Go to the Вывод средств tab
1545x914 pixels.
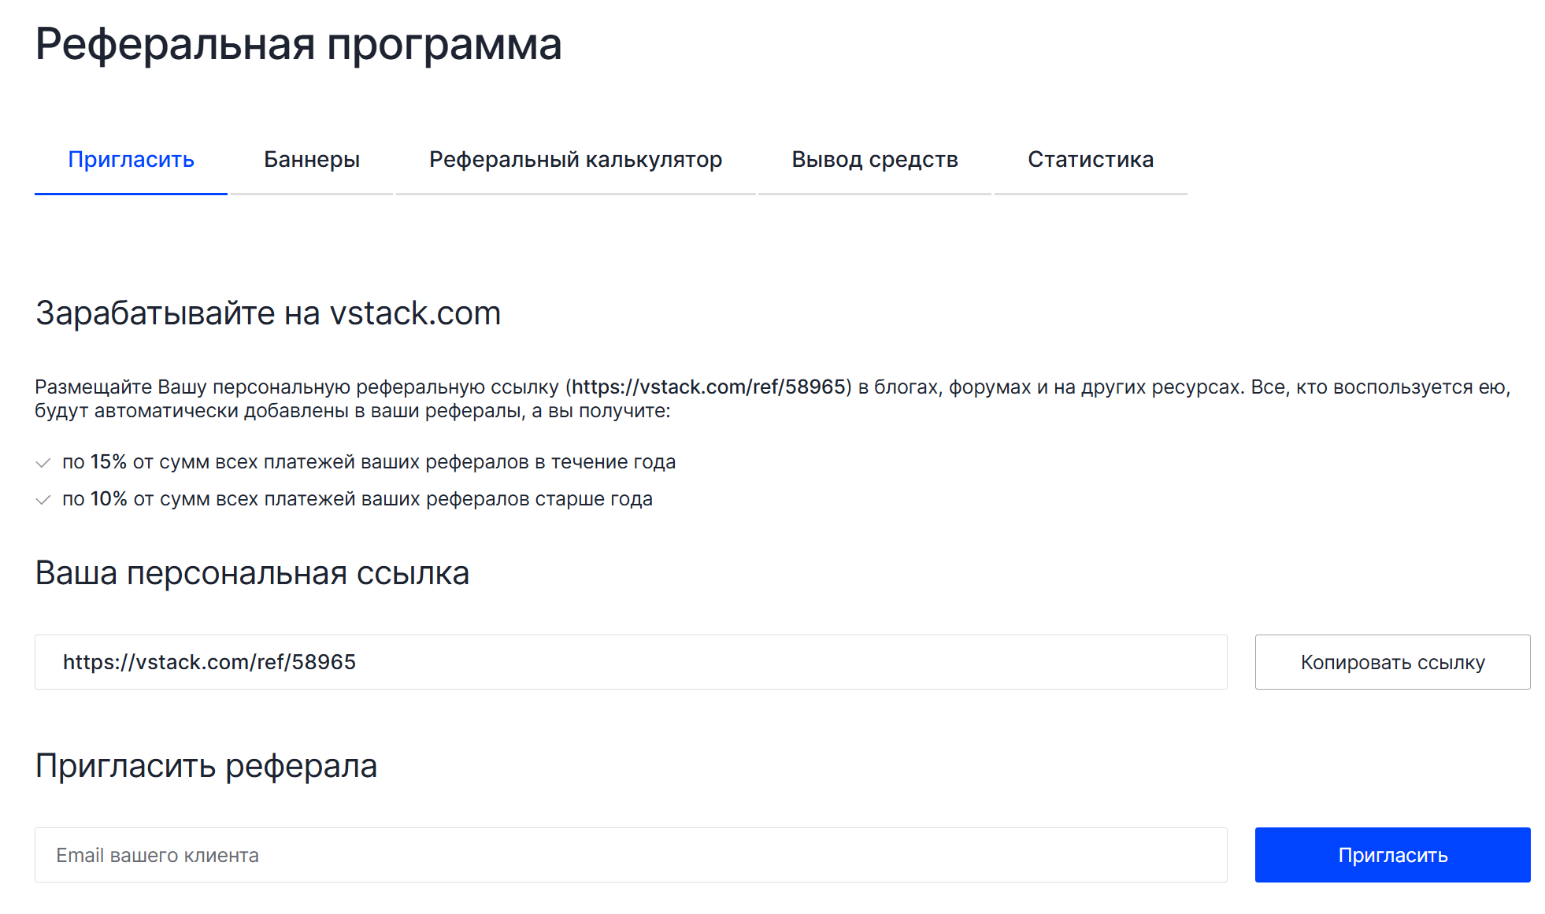click(x=875, y=160)
